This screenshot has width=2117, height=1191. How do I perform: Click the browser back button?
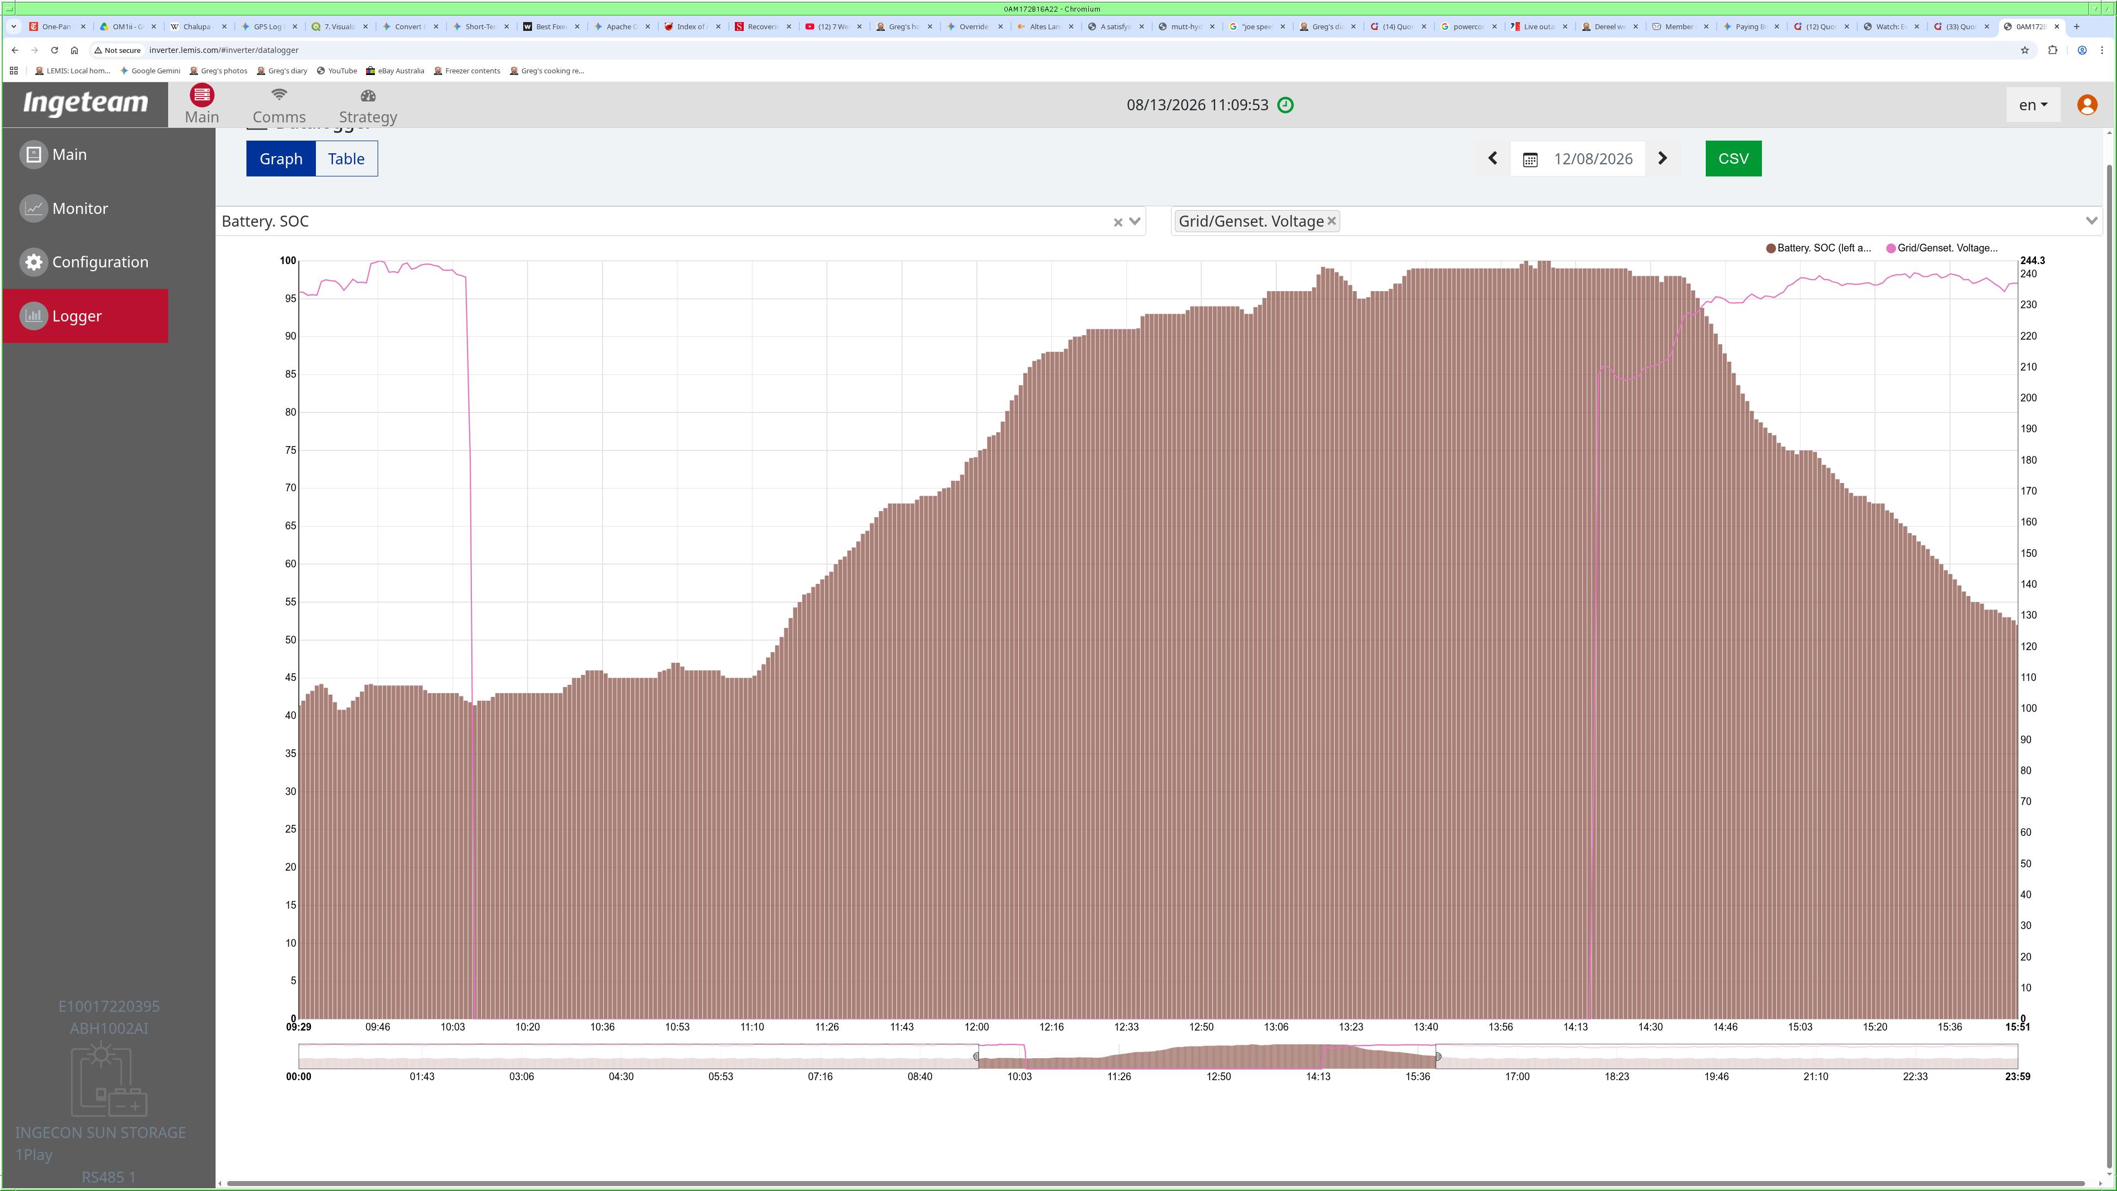15,50
